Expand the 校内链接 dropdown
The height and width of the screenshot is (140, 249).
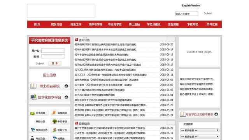pos(200,130)
